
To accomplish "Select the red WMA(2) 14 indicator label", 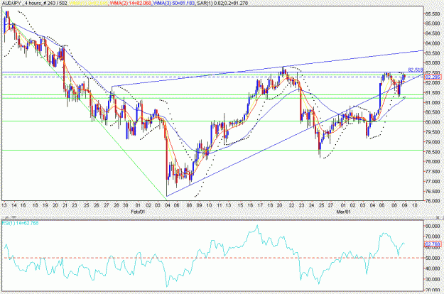I will [x=131, y=4].
